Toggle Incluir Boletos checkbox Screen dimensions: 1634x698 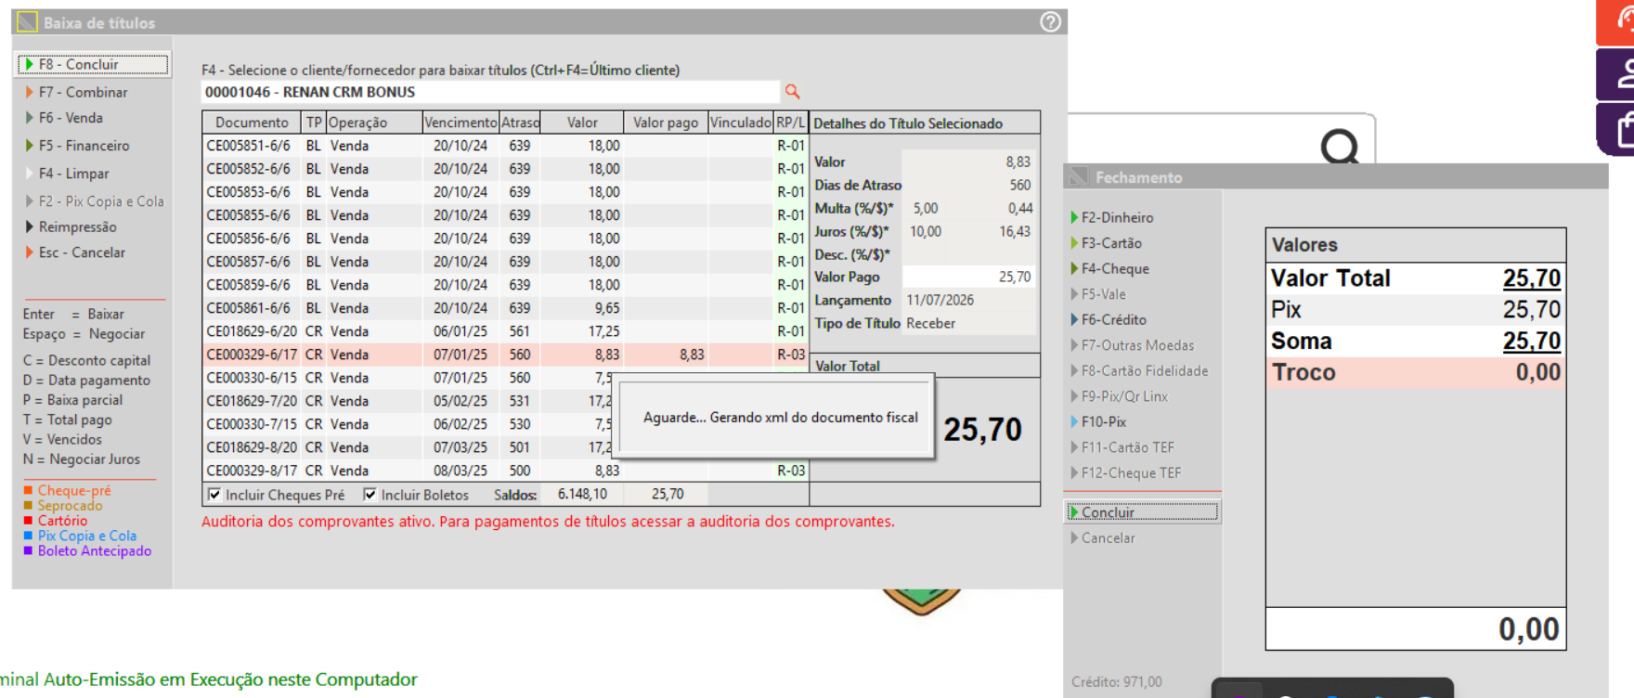coord(370,495)
